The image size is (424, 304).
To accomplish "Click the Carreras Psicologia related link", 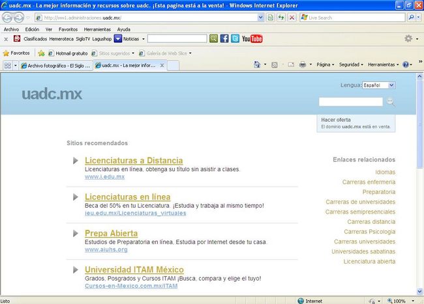I will click(x=369, y=232).
